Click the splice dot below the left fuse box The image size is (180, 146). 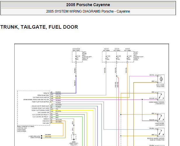(76, 76)
